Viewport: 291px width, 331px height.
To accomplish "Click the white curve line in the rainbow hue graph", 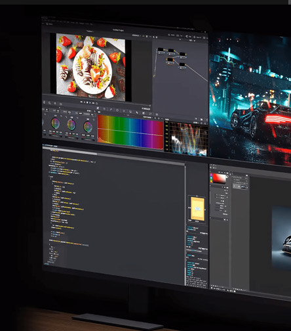I will coord(130,132).
